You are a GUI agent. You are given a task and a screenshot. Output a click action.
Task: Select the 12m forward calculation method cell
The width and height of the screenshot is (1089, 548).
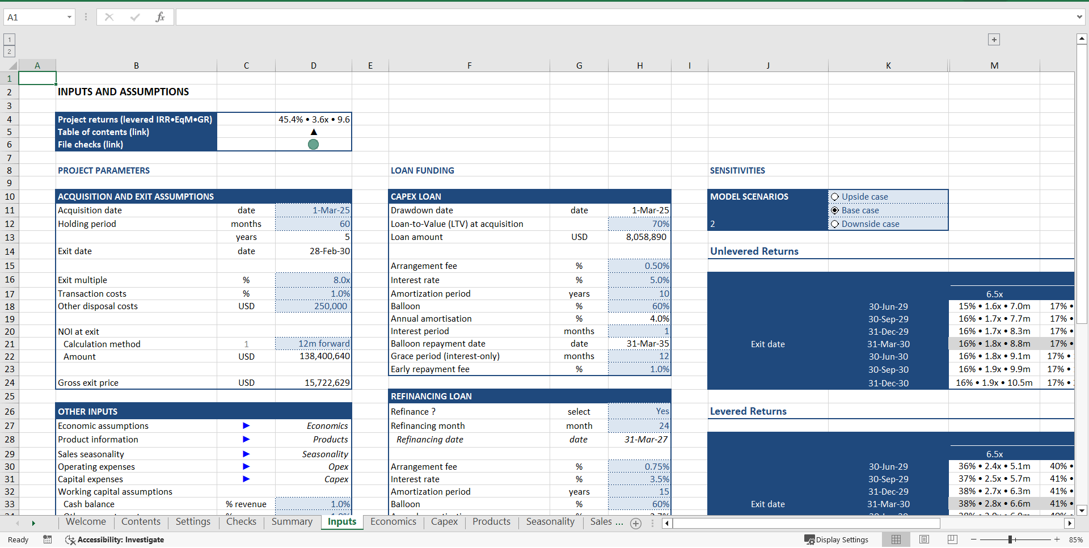pos(313,344)
